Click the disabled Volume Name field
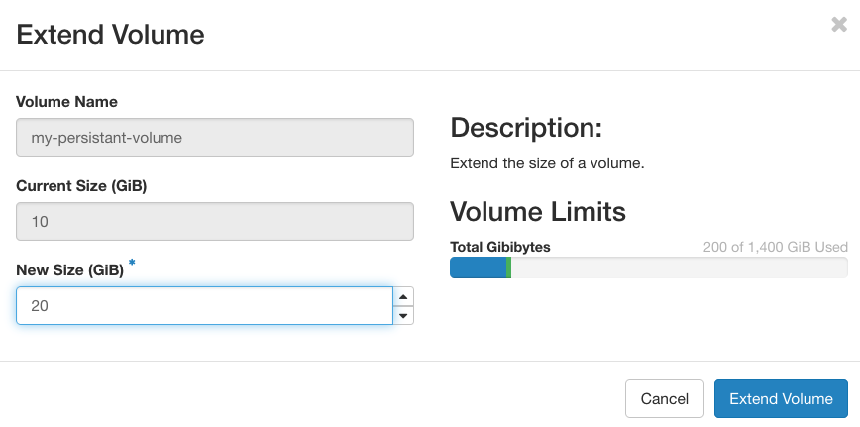The width and height of the screenshot is (860, 427). 214,138
